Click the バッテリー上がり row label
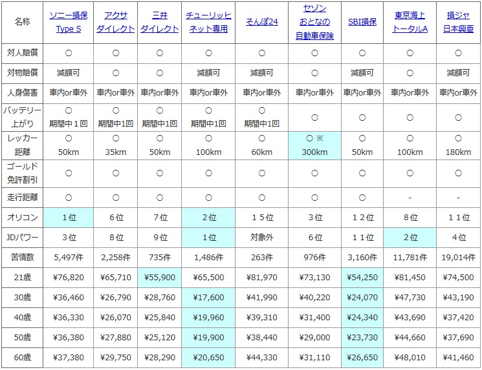Image resolution: width=482 pixels, height=370 pixels. pos(22,117)
